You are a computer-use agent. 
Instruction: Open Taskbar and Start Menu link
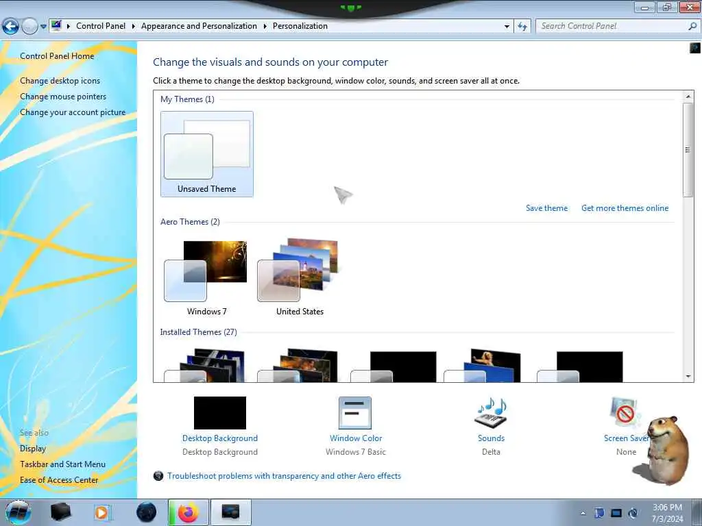pyautogui.click(x=62, y=464)
